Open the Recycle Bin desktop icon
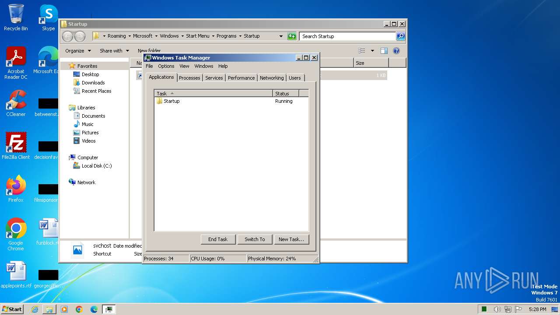Screen dimensions: 560x315 click(x=16, y=17)
